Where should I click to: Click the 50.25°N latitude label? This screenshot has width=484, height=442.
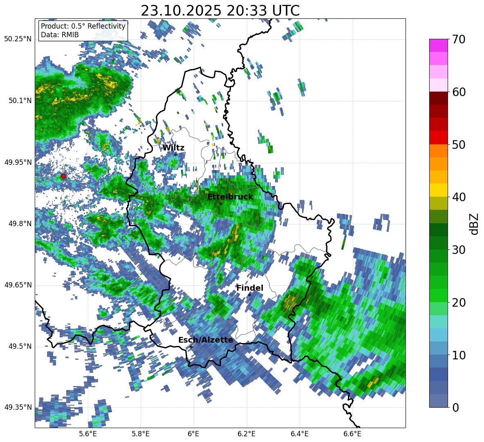pos(18,39)
